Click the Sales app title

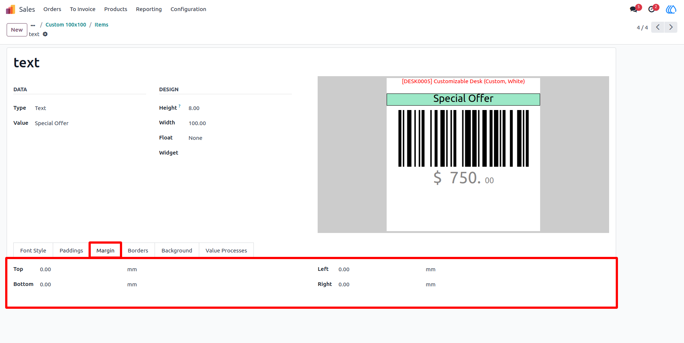pos(27,9)
